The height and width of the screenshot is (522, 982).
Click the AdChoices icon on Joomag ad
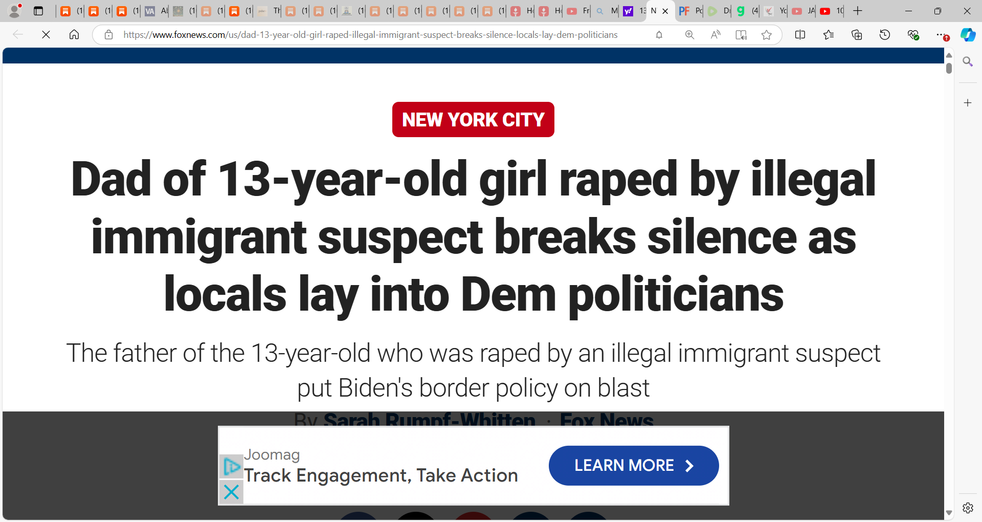[231, 466]
